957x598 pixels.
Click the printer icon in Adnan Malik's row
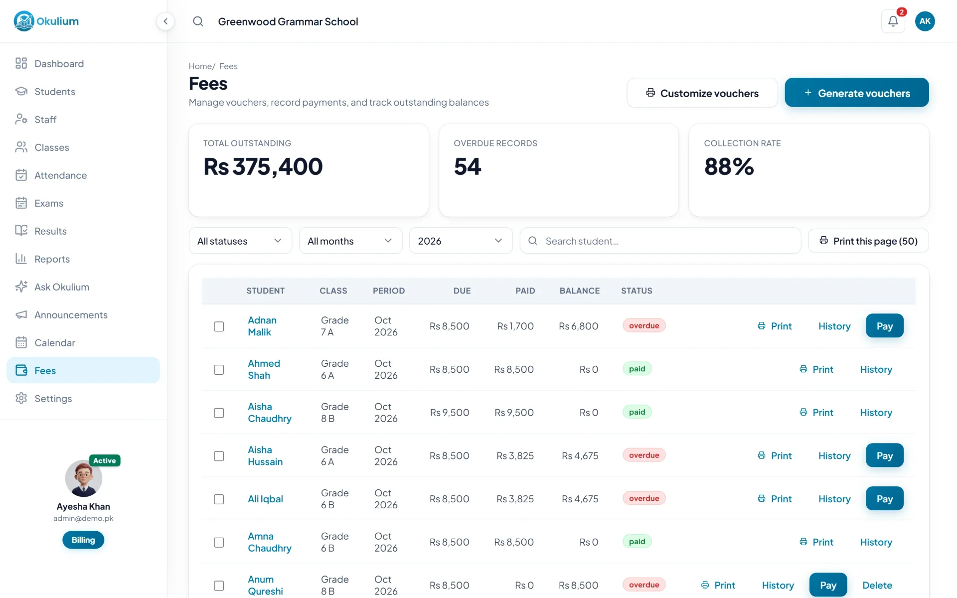coord(762,326)
